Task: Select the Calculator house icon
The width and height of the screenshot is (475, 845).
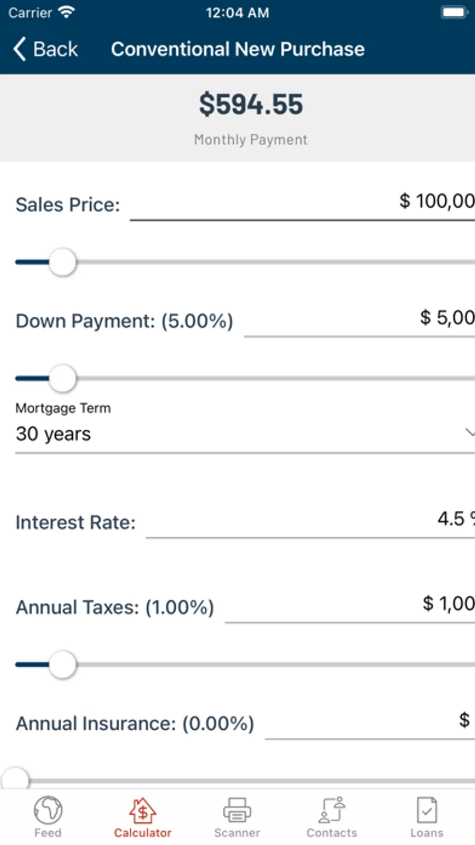Action: pyautogui.click(x=142, y=810)
